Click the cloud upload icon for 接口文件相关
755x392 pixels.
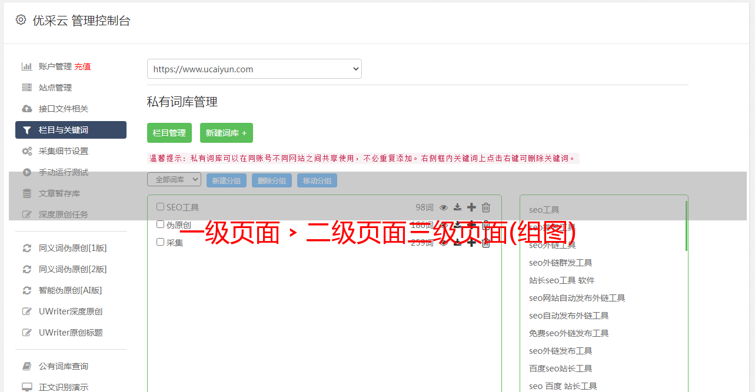[x=27, y=109]
